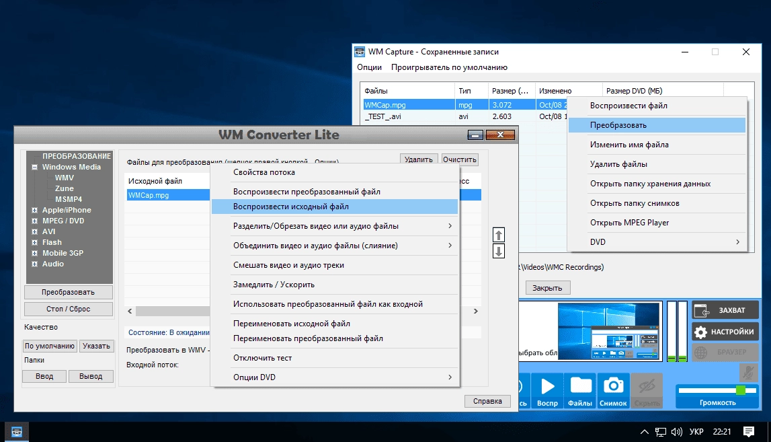
Task: Click the Воспр play icon in WM Capture
Action: click(x=547, y=391)
